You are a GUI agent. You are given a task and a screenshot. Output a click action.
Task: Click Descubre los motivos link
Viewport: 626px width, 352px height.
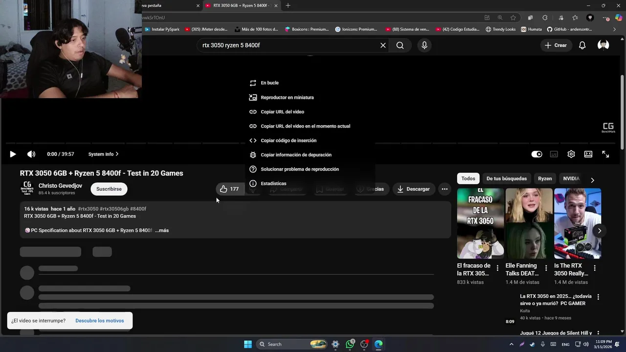[100, 321]
